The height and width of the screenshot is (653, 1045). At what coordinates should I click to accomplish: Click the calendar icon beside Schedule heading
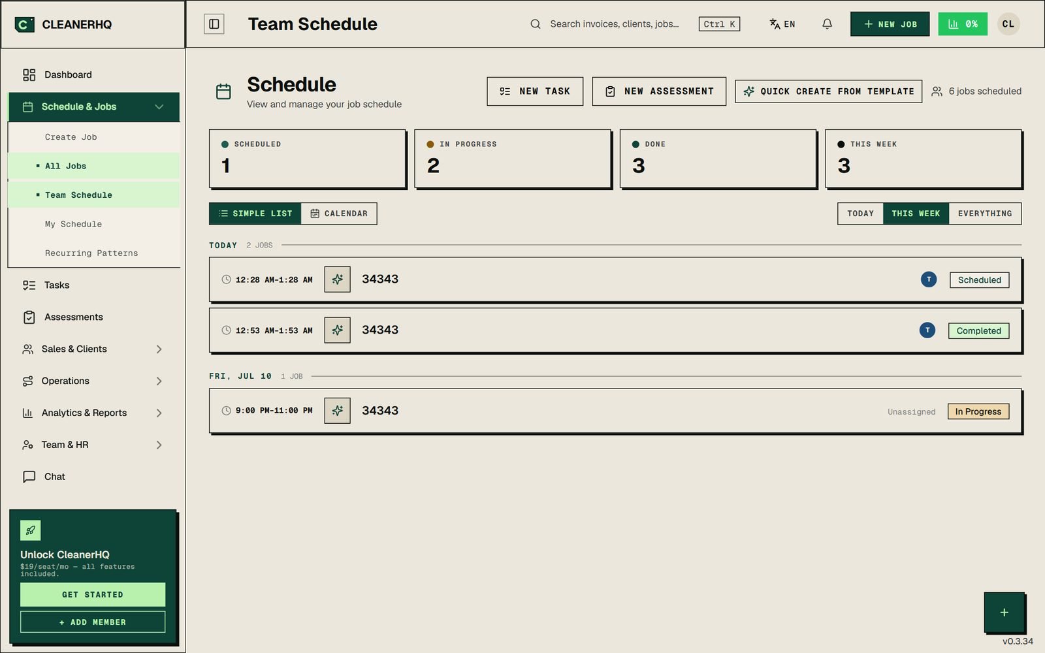pos(223,91)
